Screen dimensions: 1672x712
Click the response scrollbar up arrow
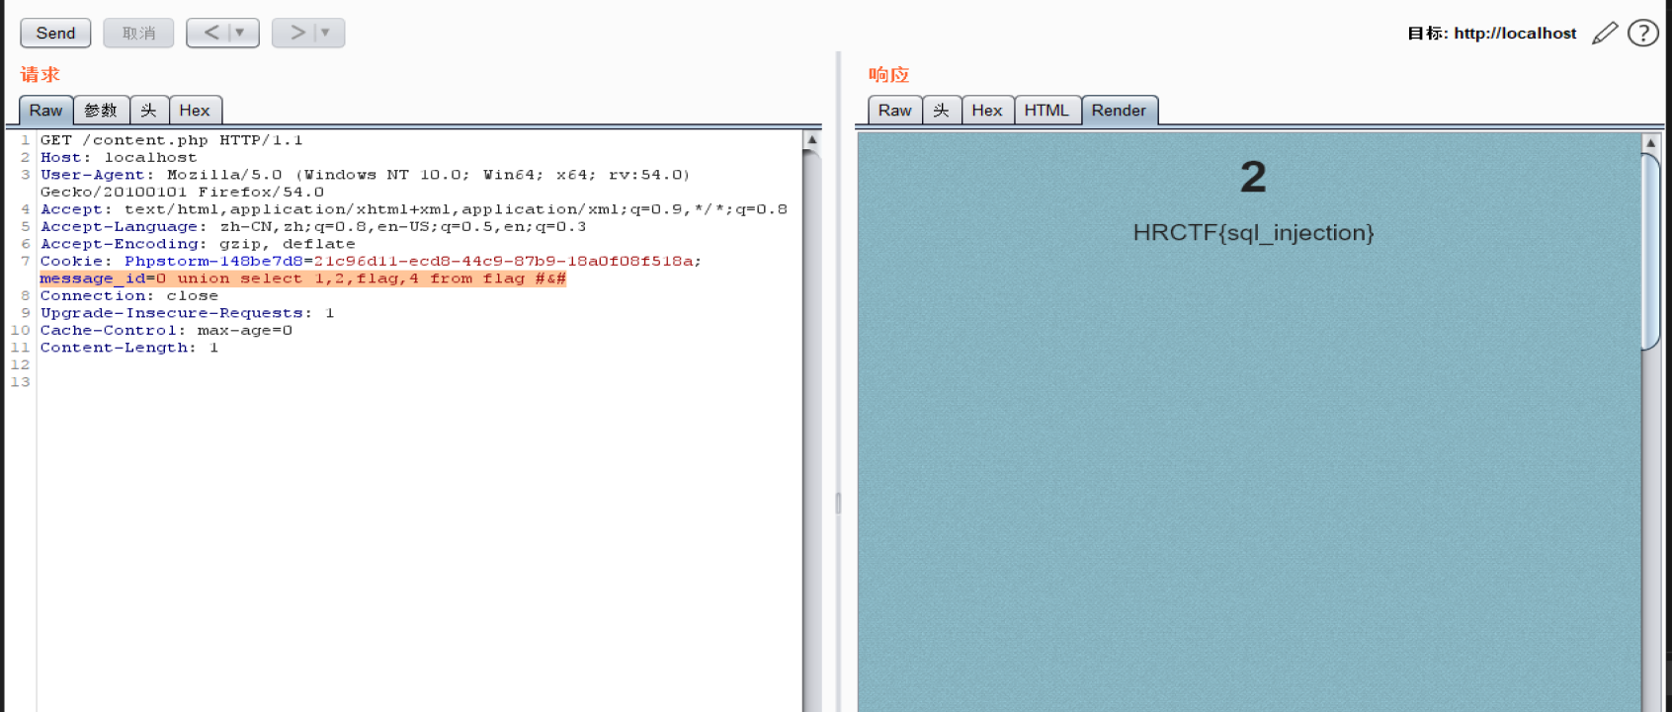pyautogui.click(x=1650, y=143)
